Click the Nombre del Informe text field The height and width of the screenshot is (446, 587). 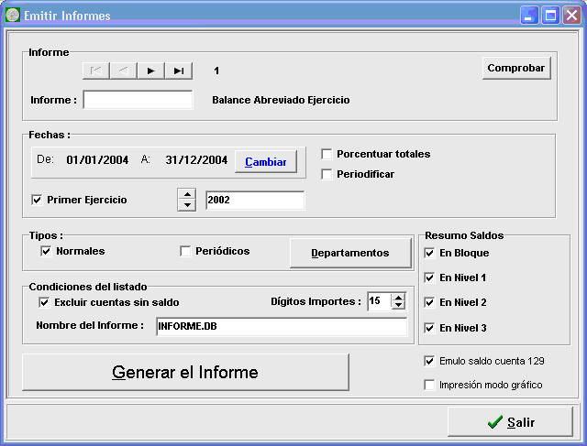pos(280,326)
